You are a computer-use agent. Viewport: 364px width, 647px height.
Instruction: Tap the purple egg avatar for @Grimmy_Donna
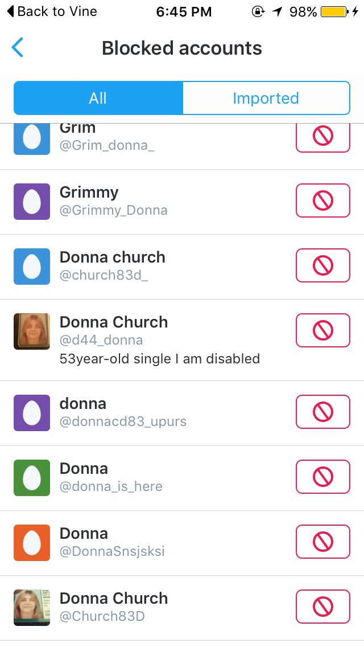click(x=32, y=202)
